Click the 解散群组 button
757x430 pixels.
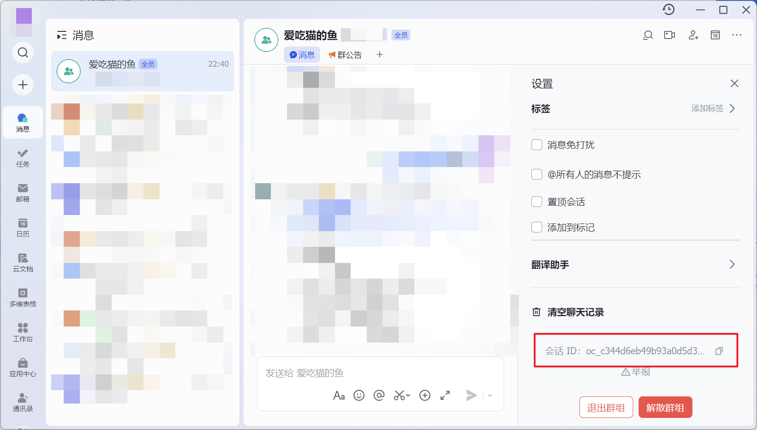tap(665, 407)
